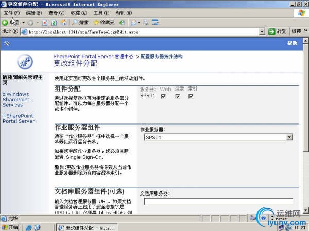This screenshot has width=309, height=231.
Task: Refresh the page with the Refresh icon
Action: click(x=54, y=23)
